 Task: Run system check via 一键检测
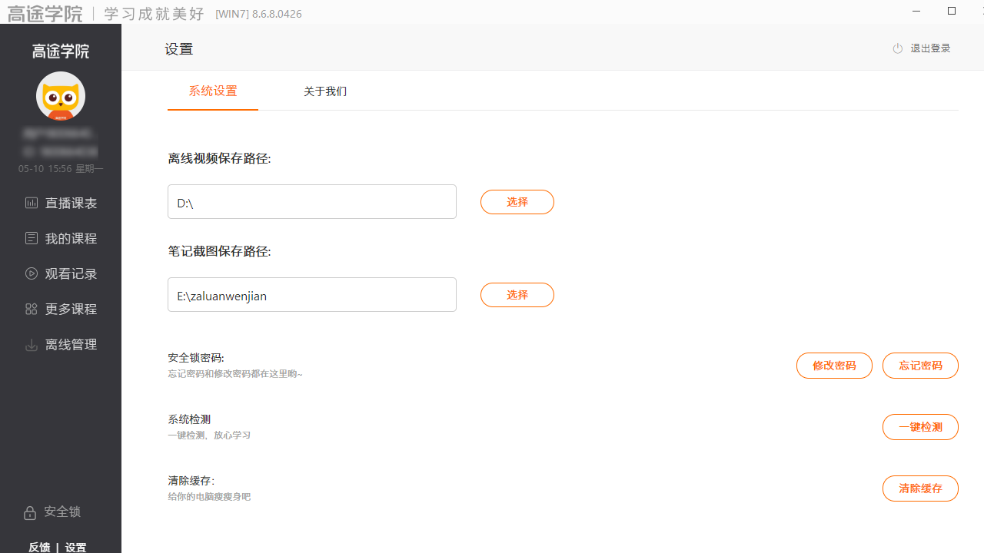(x=920, y=427)
